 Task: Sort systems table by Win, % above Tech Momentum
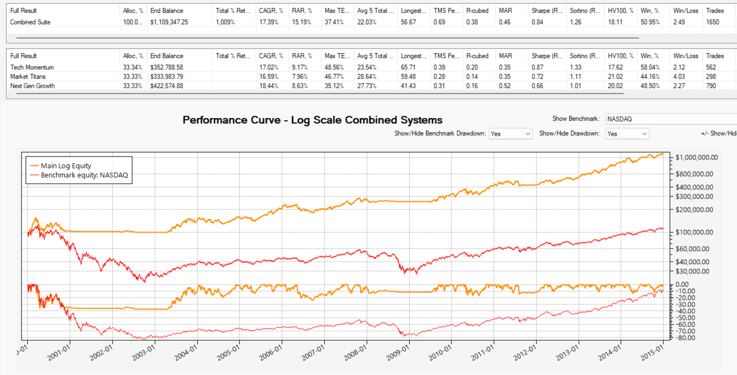coord(649,56)
